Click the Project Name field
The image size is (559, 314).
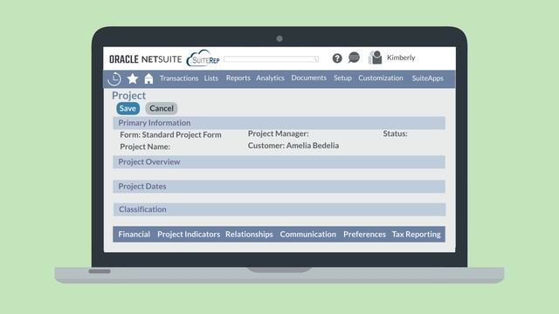tap(145, 147)
